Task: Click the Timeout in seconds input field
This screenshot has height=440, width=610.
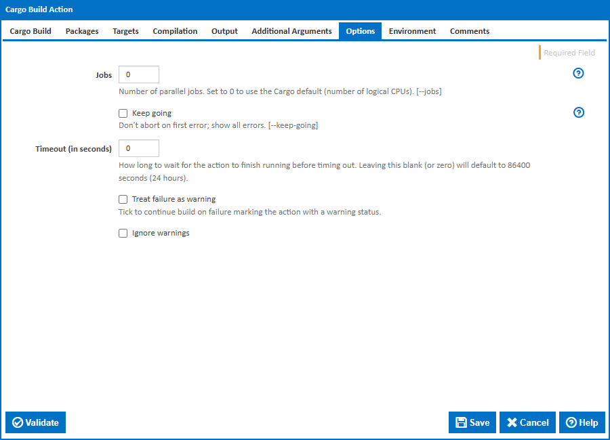Action: point(138,148)
